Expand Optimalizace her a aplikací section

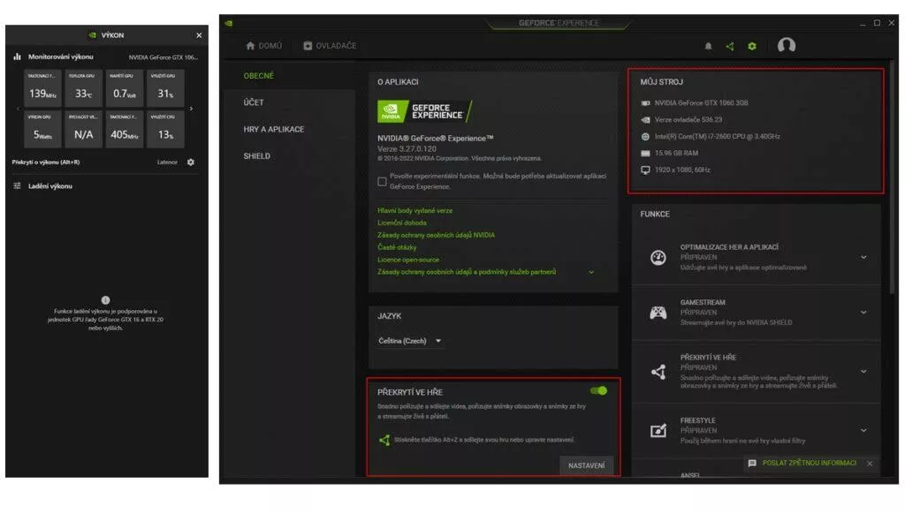point(863,258)
